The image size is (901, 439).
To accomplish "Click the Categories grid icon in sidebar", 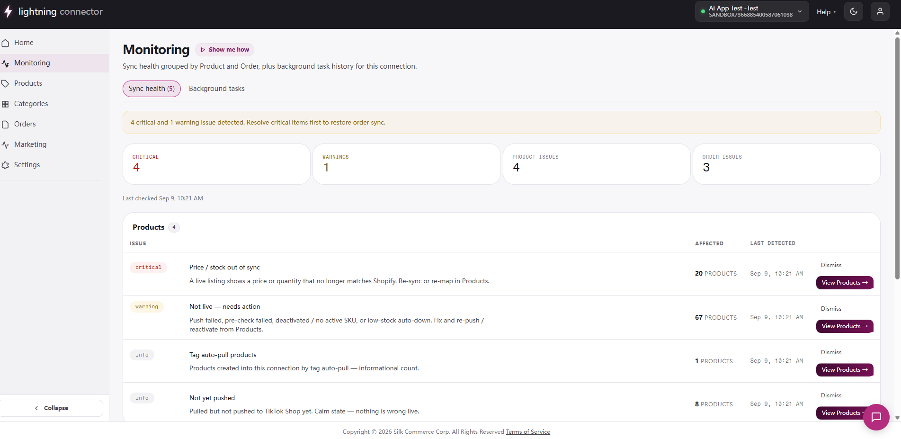I will pyautogui.click(x=6, y=104).
